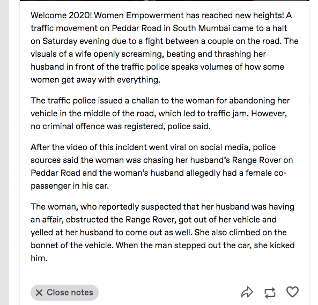Click the dark media strip above the post text
This screenshot has height=305, width=318.
pyautogui.click(x=165, y=1)
